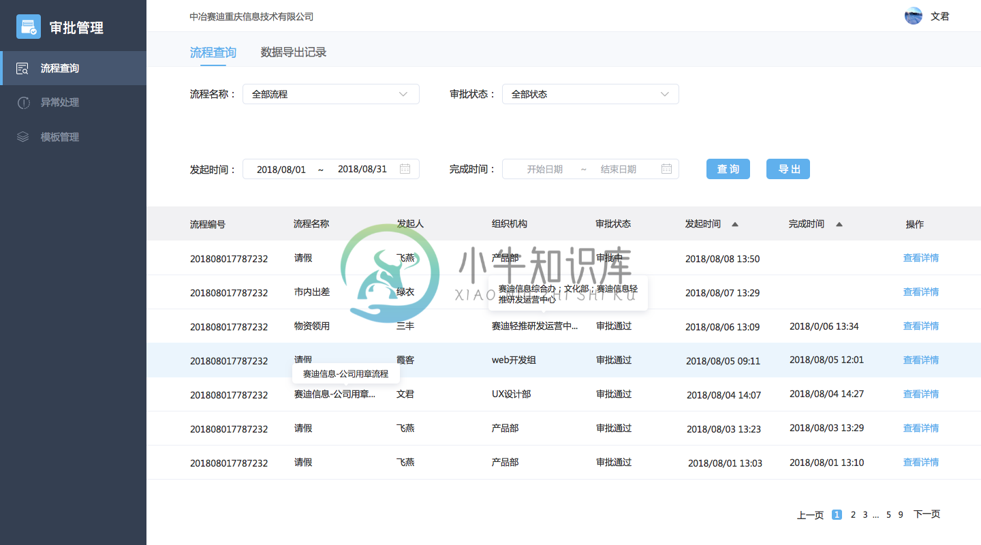Go to the previous page with 上一页

810,515
